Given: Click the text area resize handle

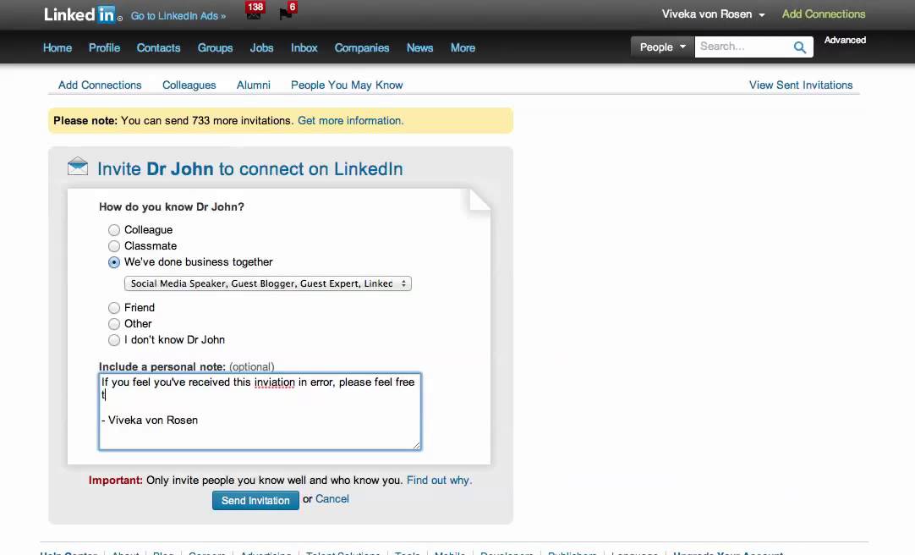Looking at the screenshot, I should point(417,446).
